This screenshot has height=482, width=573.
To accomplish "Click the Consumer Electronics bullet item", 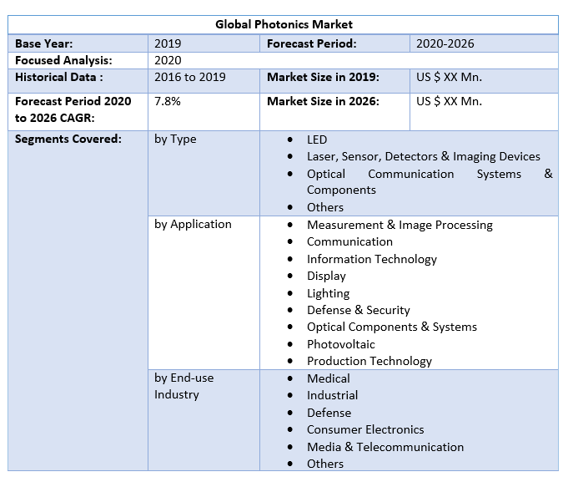I will (364, 429).
